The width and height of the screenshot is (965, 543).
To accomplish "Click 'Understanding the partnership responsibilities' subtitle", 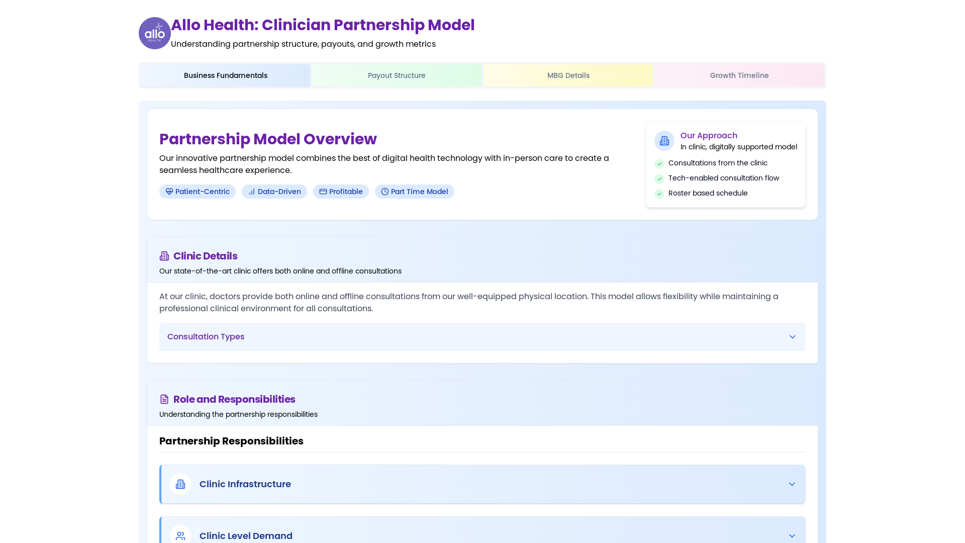I will 238,414.
